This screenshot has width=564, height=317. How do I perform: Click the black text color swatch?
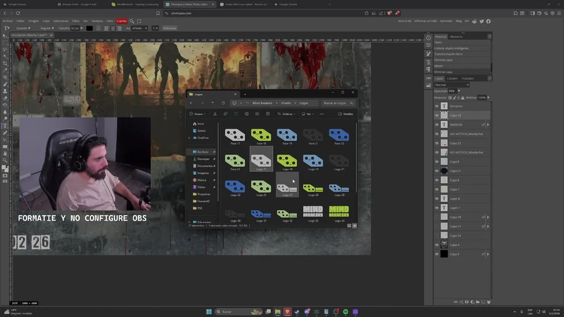click(x=89, y=28)
